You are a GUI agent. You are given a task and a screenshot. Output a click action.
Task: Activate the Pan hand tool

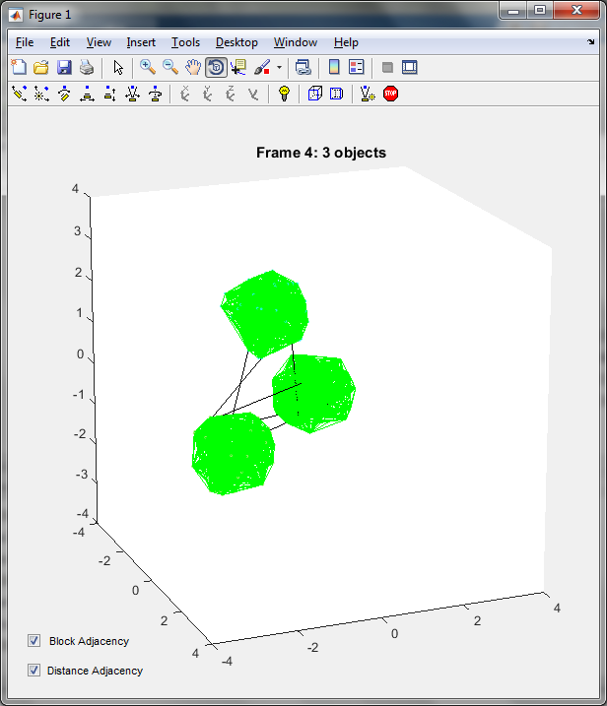coord(193,68)
